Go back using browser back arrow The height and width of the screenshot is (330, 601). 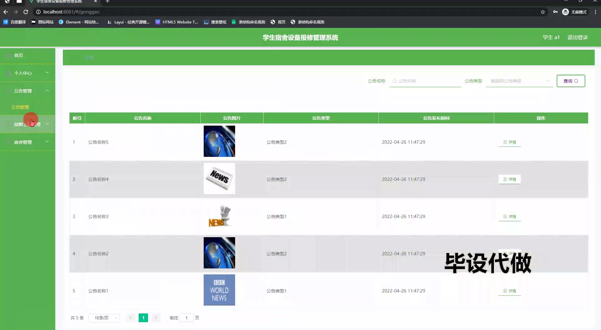click(6, 12)
